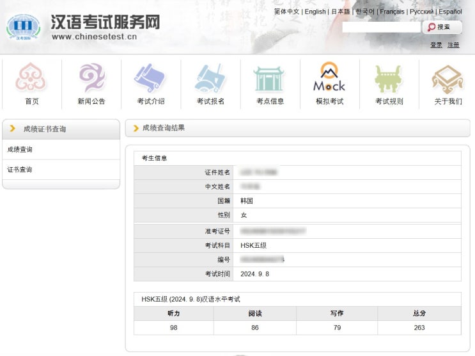Switch language to Français

pyautogui.click(x=392, y=12)
